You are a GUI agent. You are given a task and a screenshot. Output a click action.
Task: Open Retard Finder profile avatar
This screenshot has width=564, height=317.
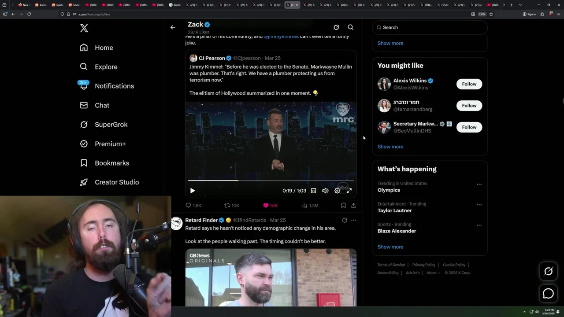[x=177, y=224]
